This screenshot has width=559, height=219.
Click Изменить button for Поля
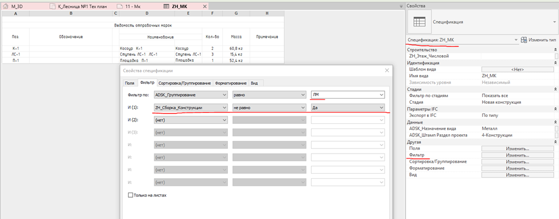click(x=517, y=148)
